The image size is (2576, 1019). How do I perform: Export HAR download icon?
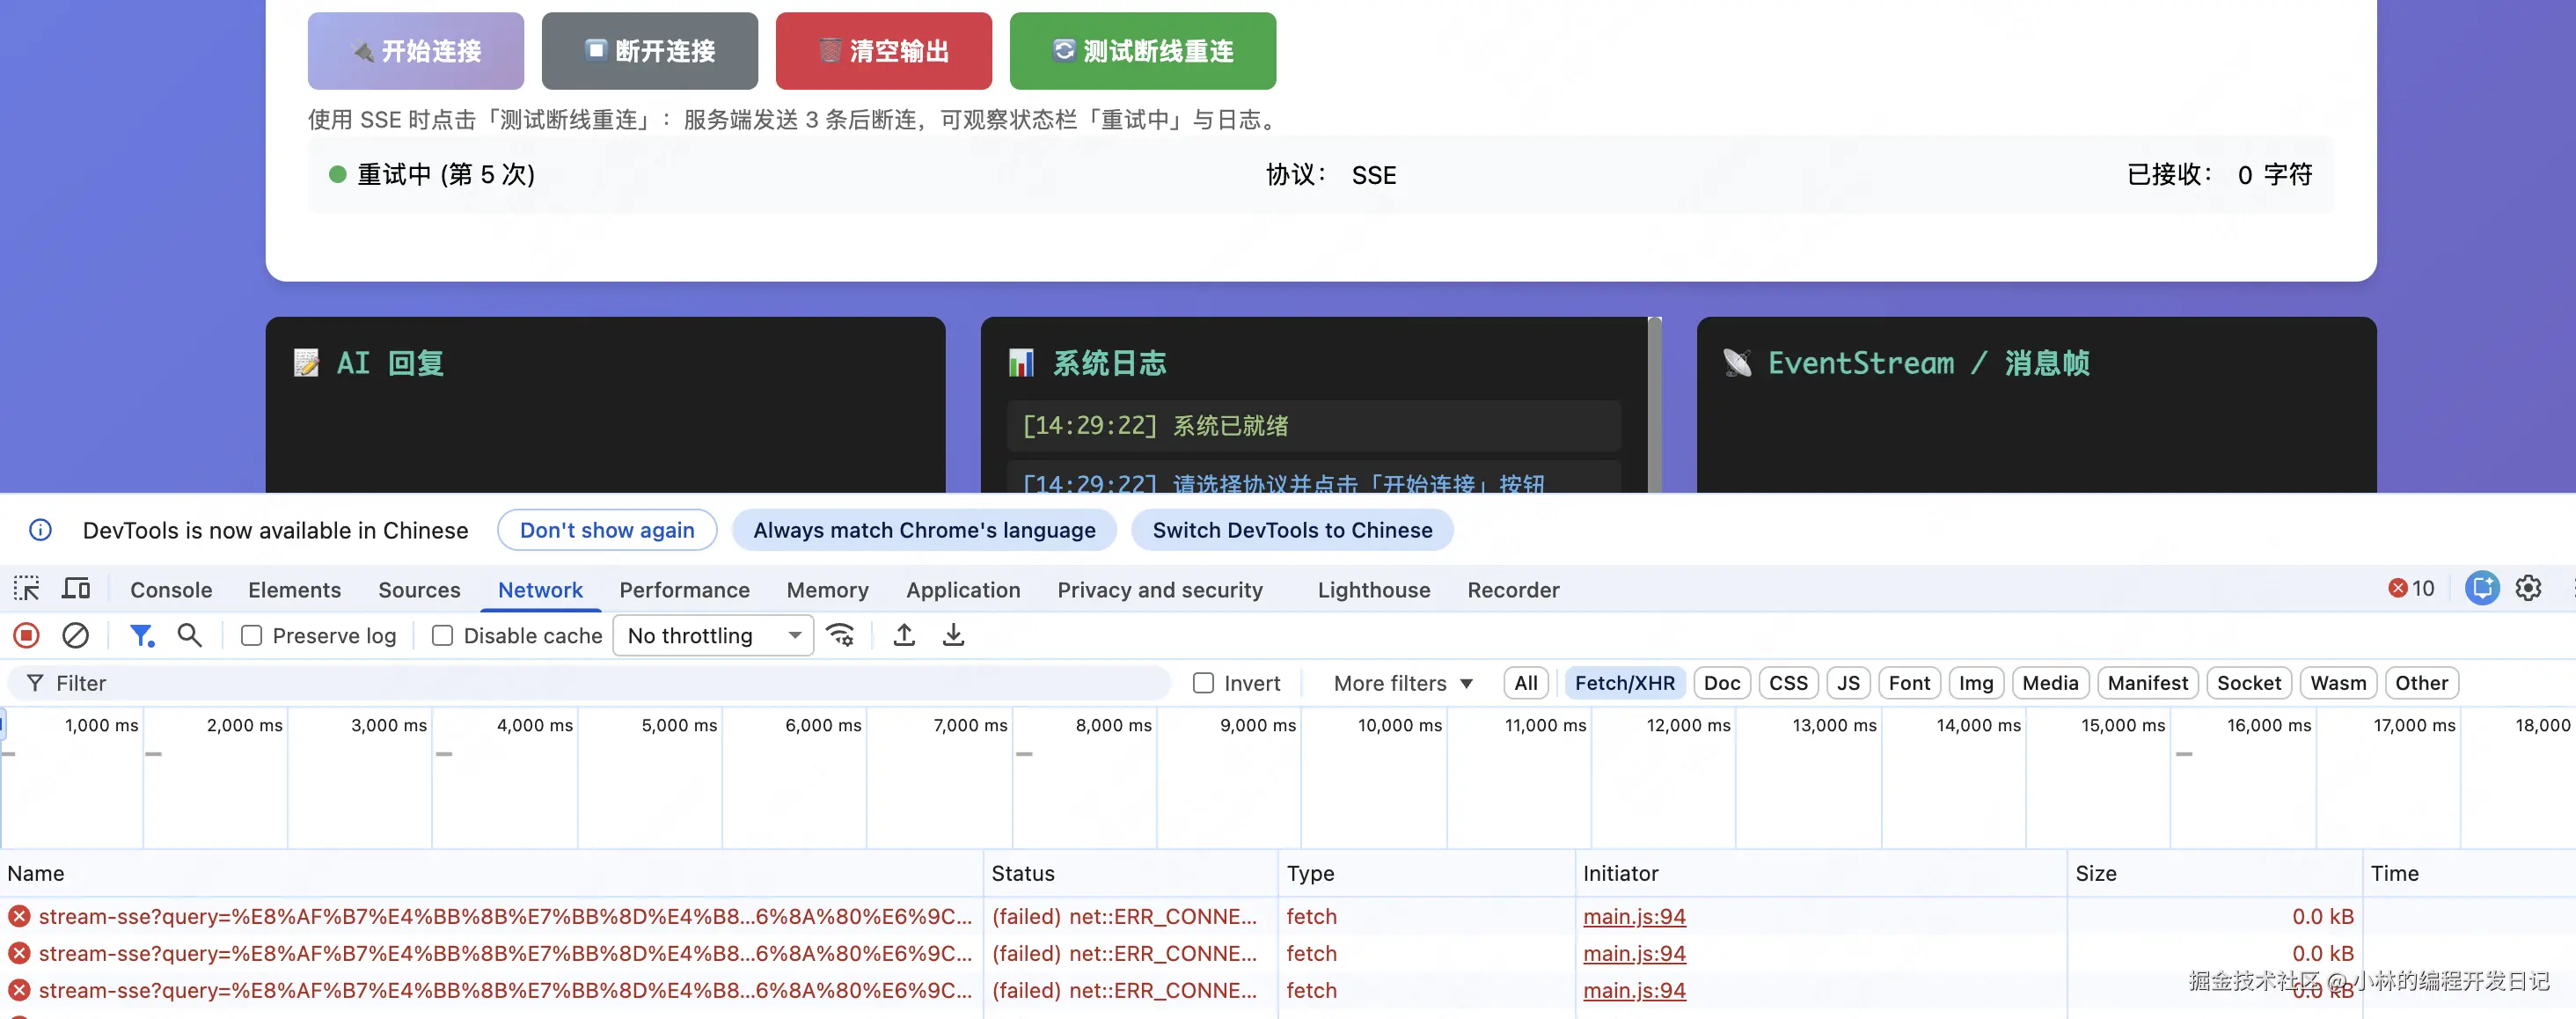[953, 636]
